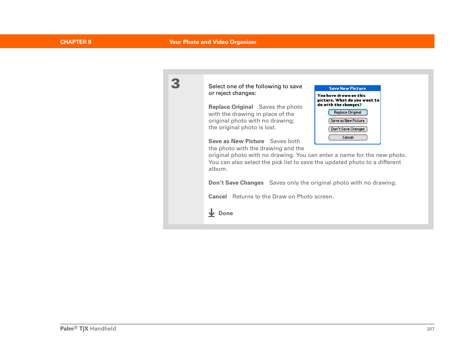Click the Save New Picture dialog title
The height and width of the screenshot is (352, 455).
click(347, 88)
